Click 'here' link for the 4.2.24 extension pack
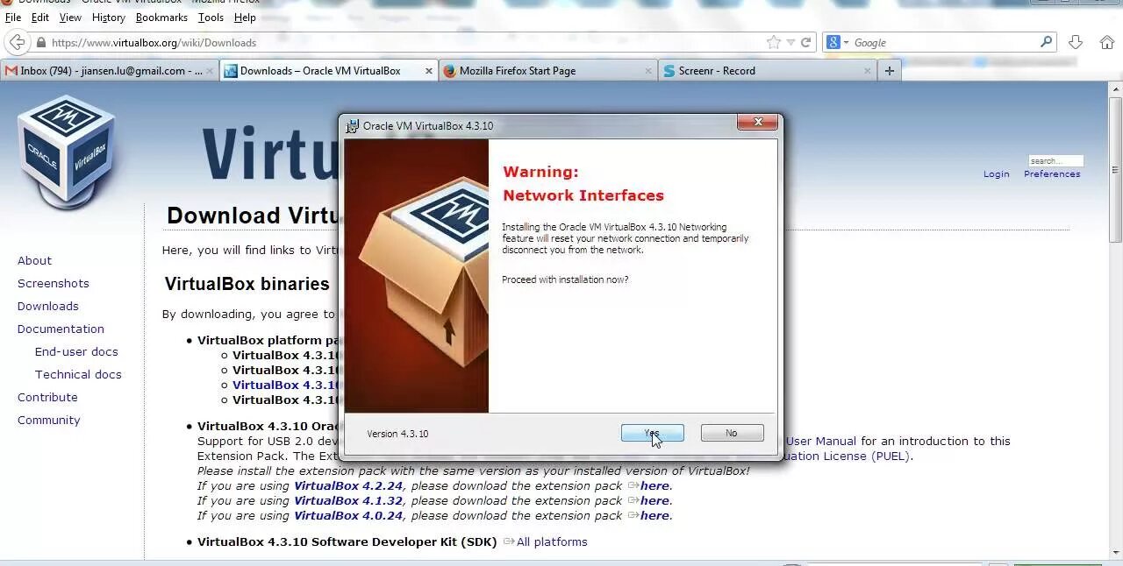 (x=654, y=485)
